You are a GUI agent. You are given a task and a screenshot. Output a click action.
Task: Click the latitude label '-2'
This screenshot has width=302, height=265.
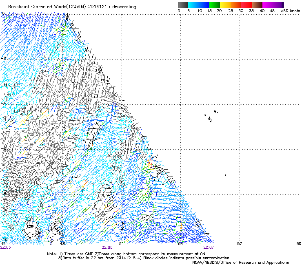click(4, 58)
